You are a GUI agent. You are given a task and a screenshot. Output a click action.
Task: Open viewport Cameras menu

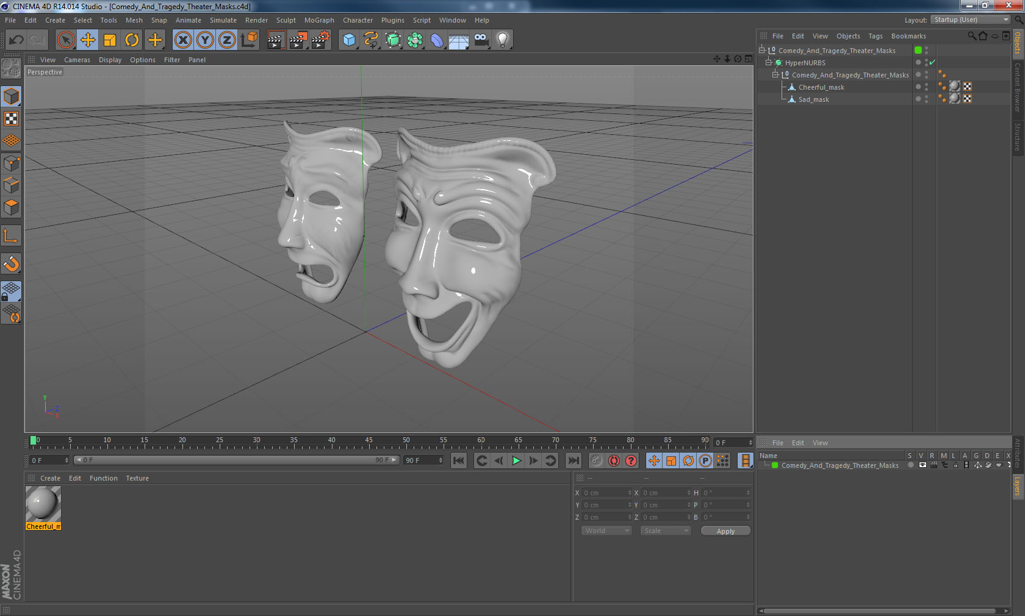click(77, 60)
